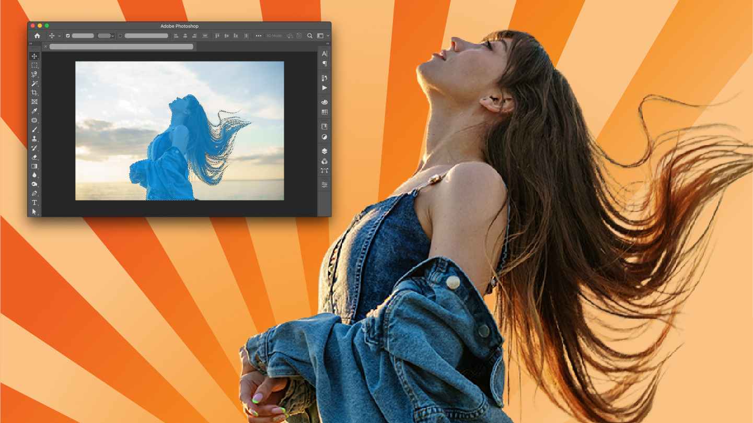Enable Show Transform Controls checkbox
The height and width of the screenshot is (423, 753).
coord(120,36)
